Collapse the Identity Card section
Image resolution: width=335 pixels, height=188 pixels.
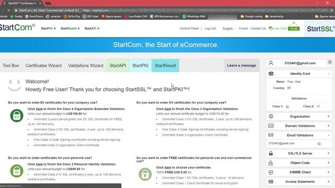pos(328,74)
